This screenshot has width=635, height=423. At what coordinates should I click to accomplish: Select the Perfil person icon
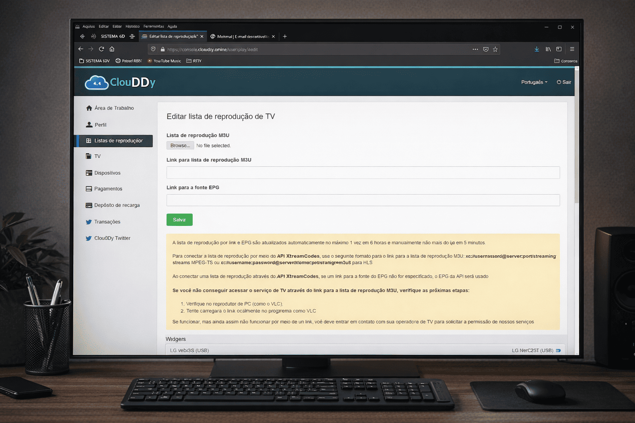(x=89, y=124)
